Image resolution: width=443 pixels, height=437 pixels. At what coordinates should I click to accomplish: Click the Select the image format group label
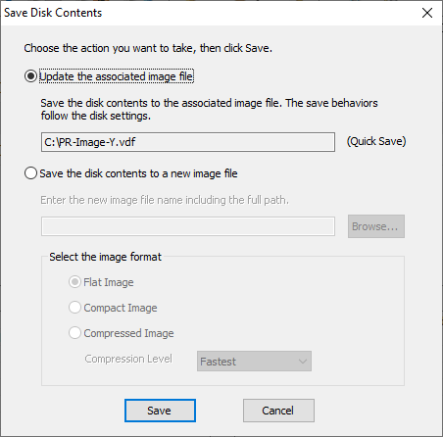click(x=105, y=257)
